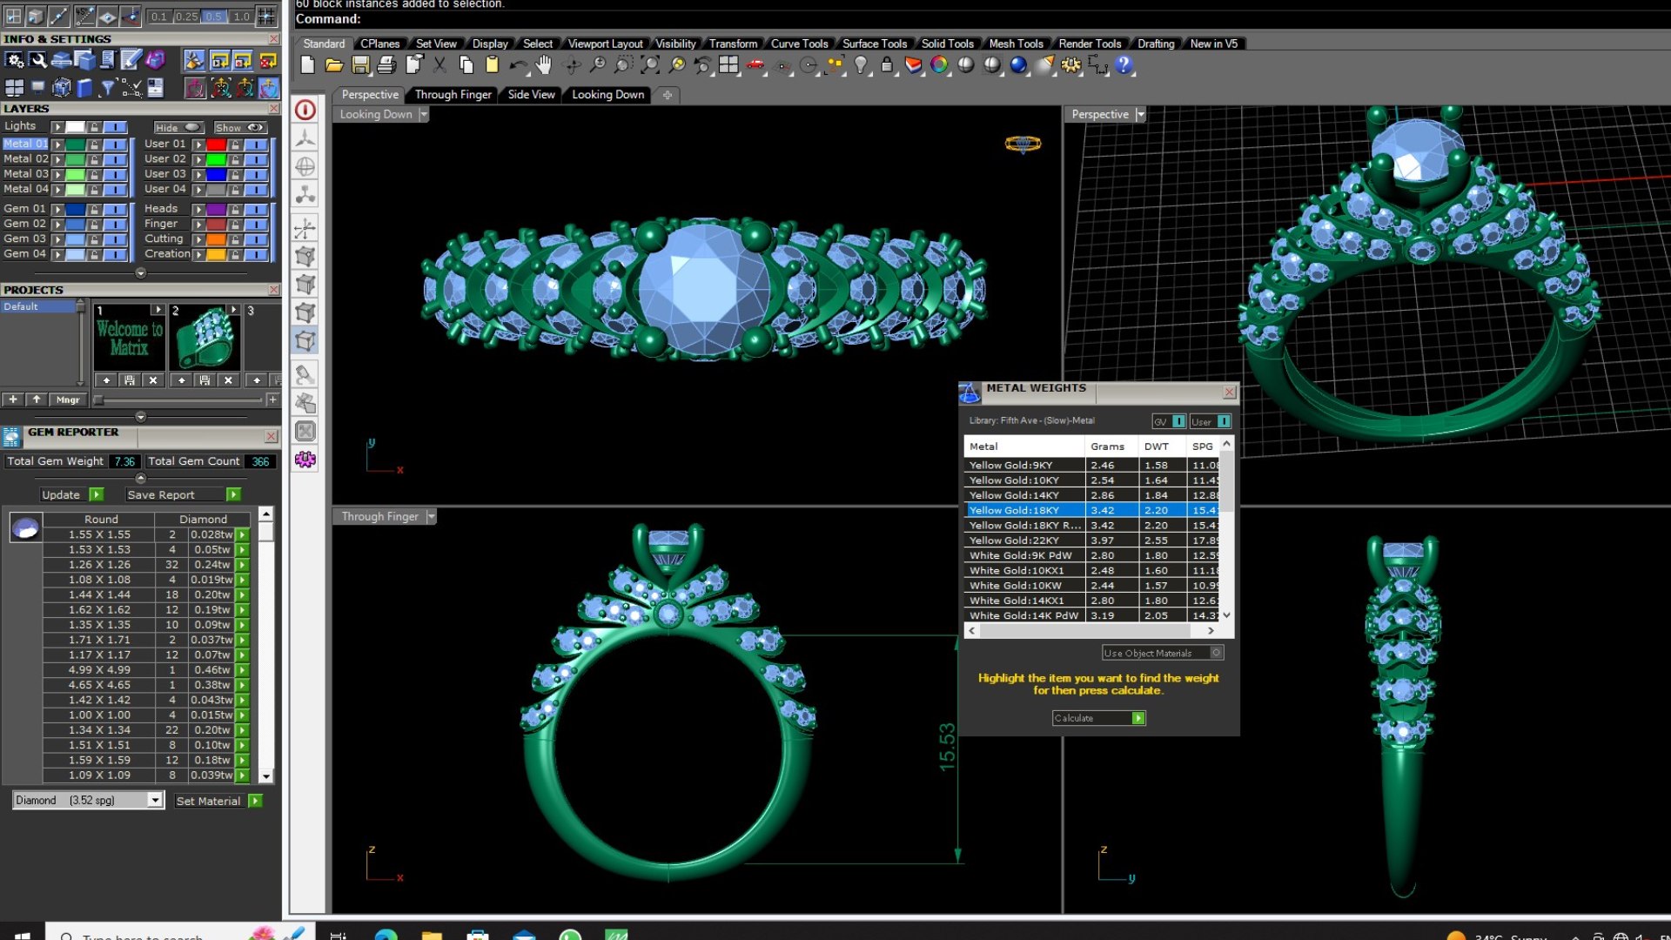Screen dimensions: 1671x940
Task: Click the purple gem icon in Info & Settings
Action: 156,60
